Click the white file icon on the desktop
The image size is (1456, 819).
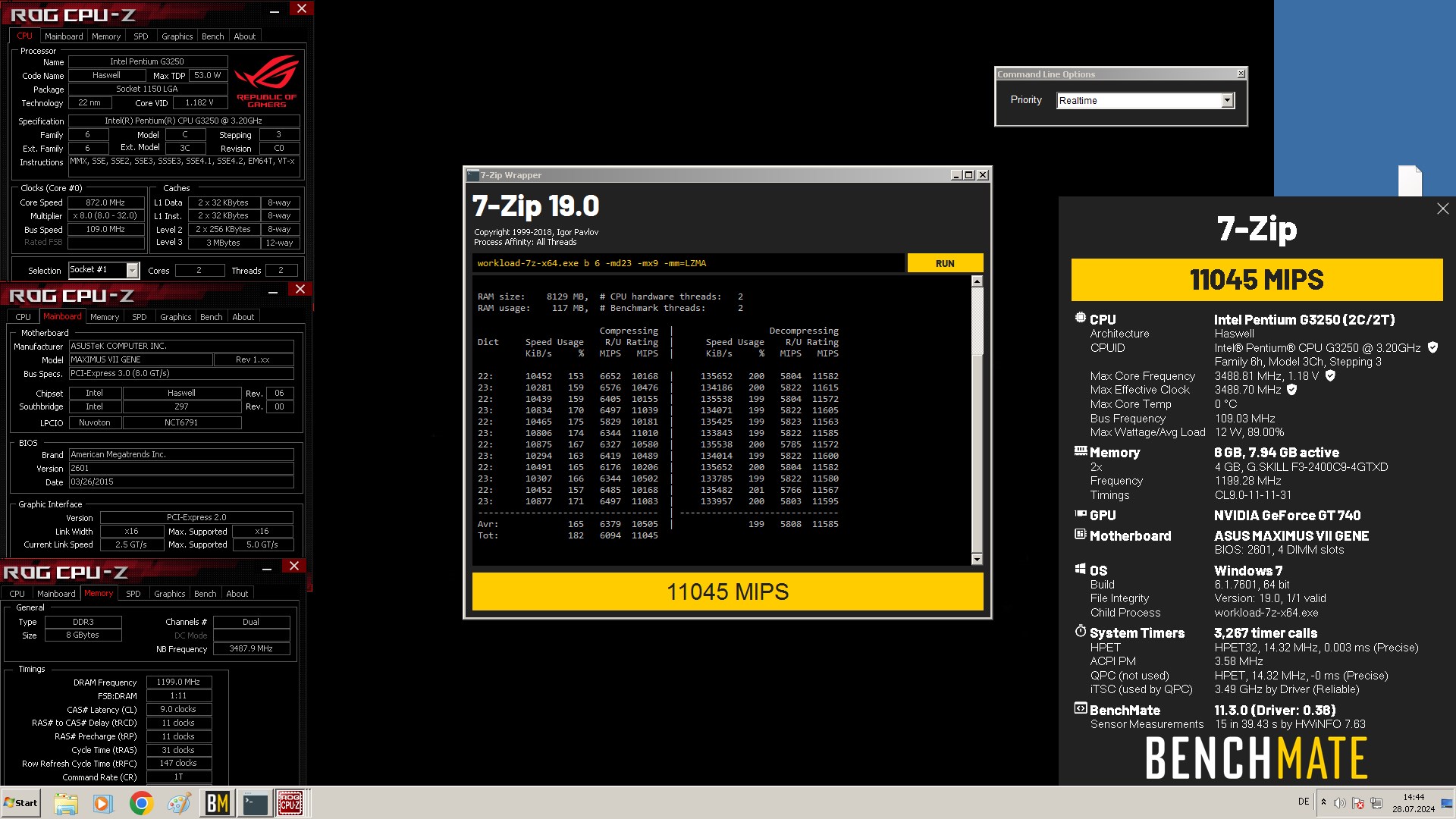point(1410,181)
